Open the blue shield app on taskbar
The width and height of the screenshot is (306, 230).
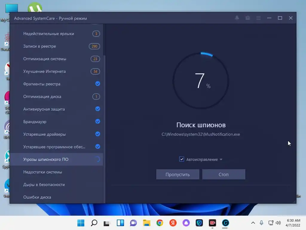[x=199, y=223]
